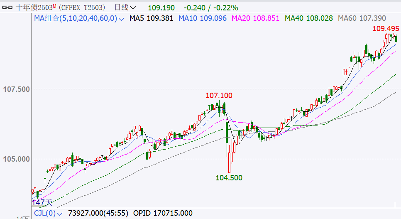Expand the MA组合(5,10,20,40,60,0) indicator dropdown
Image resolution: width=401 pixels, height=219 pixels.
pyautogui.click(x=79, y=18)
